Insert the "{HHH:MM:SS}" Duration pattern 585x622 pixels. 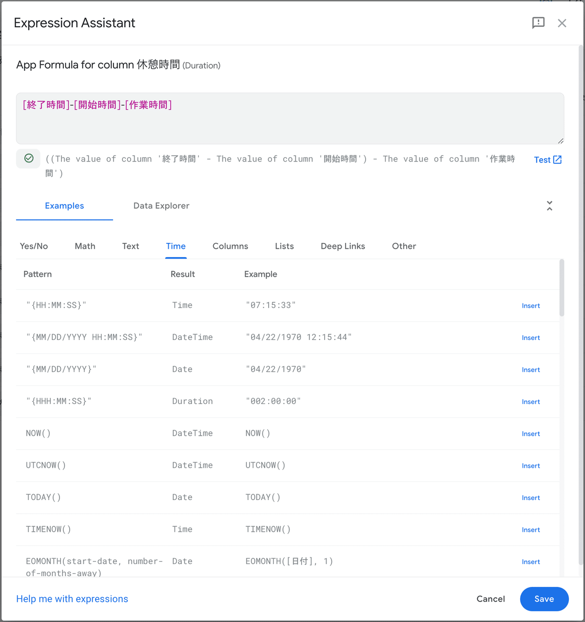point(530,402)
